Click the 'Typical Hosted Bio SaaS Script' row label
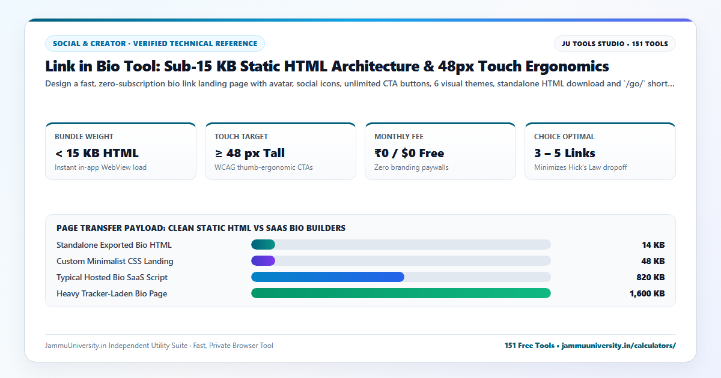 [112, 277]
